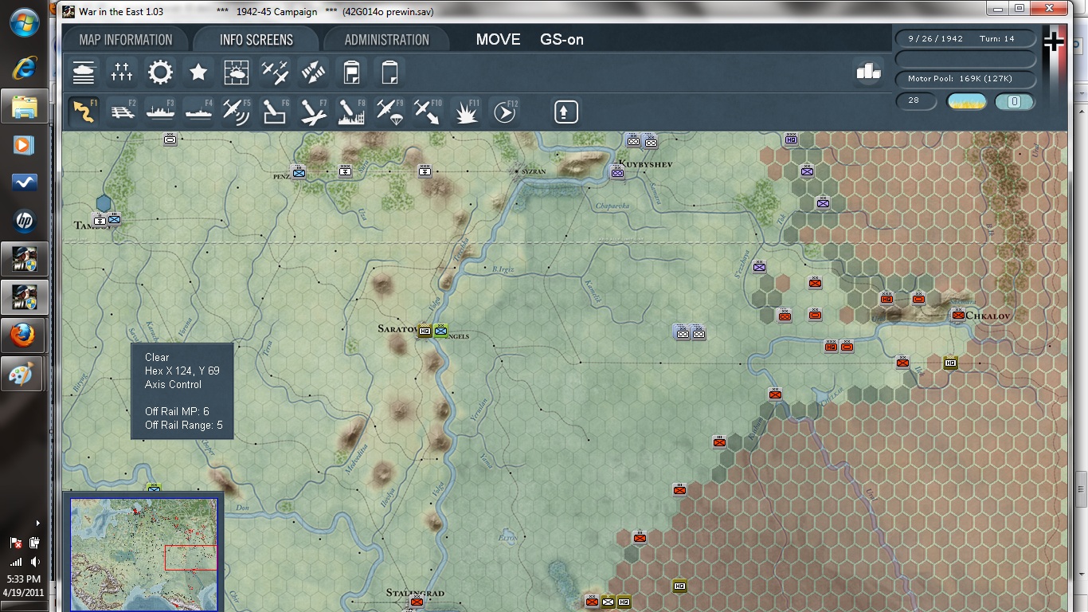Open the air doctrine aircraft icon
Screen dimensions: 1088x612
tap(275, 73)
